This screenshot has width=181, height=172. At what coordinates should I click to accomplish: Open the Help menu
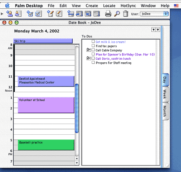click(x=165, y=6)
